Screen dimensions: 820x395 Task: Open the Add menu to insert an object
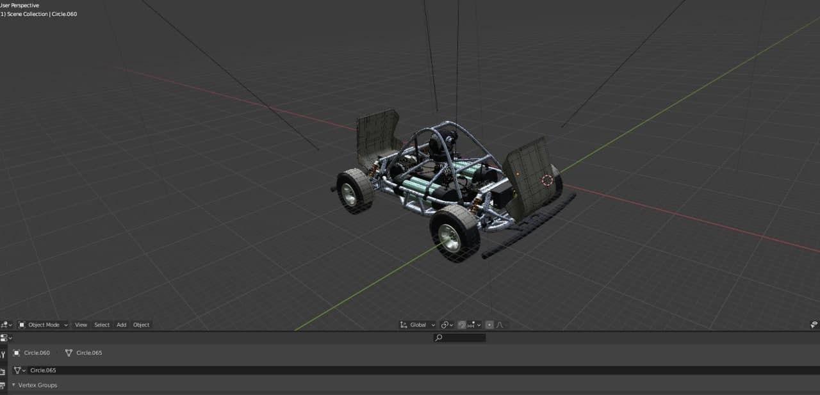[x=121, y=325]
